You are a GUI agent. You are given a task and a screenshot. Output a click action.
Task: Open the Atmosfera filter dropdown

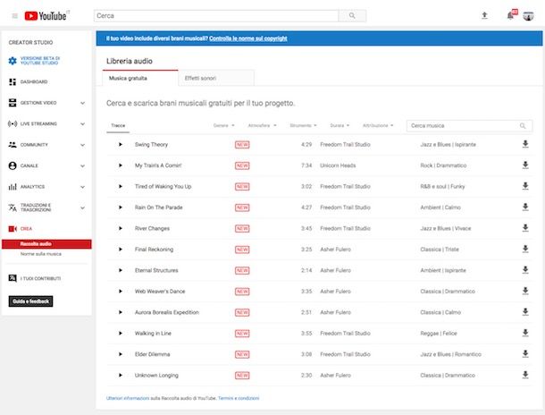[x=262, y=125]
